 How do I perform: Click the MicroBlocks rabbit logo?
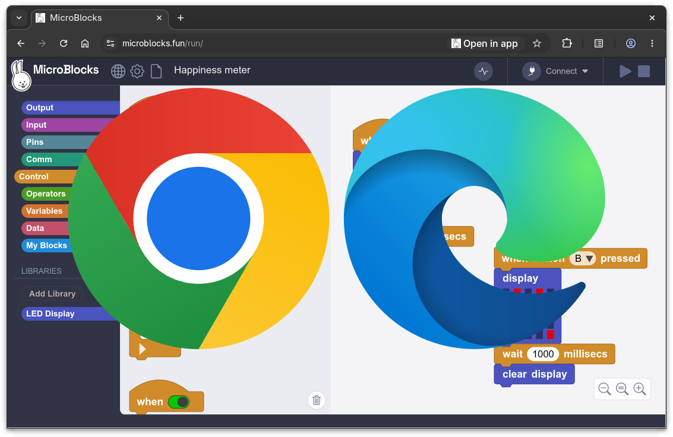[x=21, y=75]
